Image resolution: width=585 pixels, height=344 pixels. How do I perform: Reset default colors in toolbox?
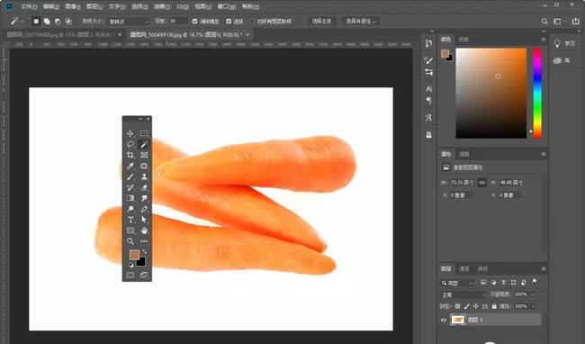131,265
